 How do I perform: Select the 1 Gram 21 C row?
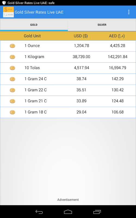pyautogui.click(x=68, y=101)
